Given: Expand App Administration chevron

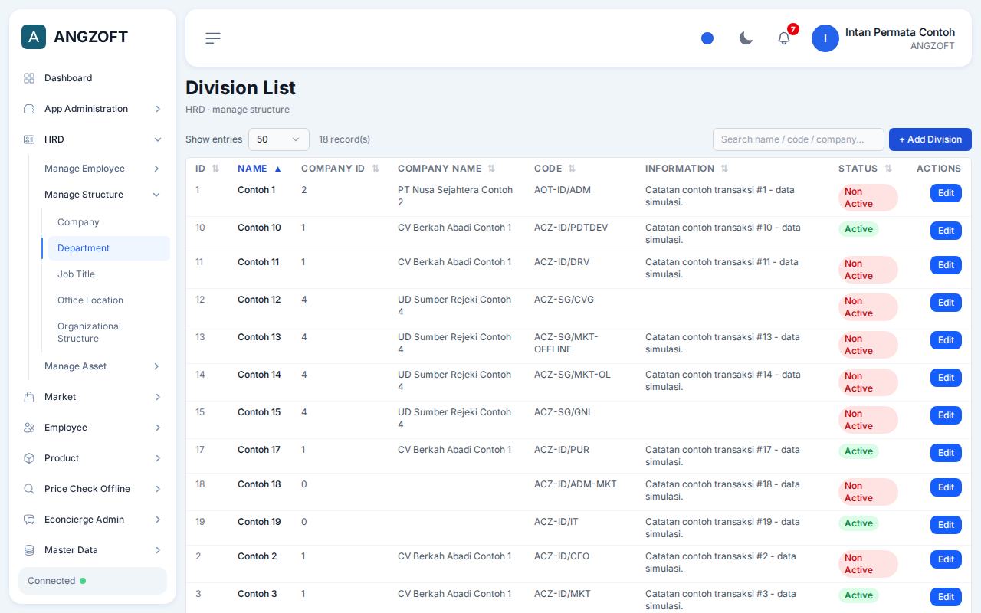Looking at the screenshot, I should pyautogui.click(x=158, y=109).
